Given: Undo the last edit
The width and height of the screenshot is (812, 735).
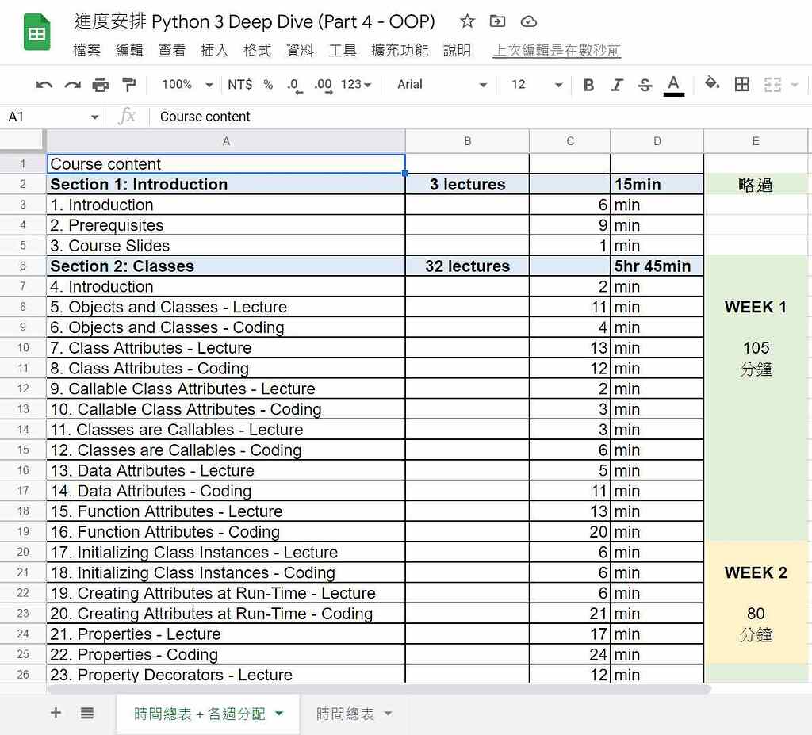Looking at the screenshot, I should pyautogui.click(x=44, y=84).
